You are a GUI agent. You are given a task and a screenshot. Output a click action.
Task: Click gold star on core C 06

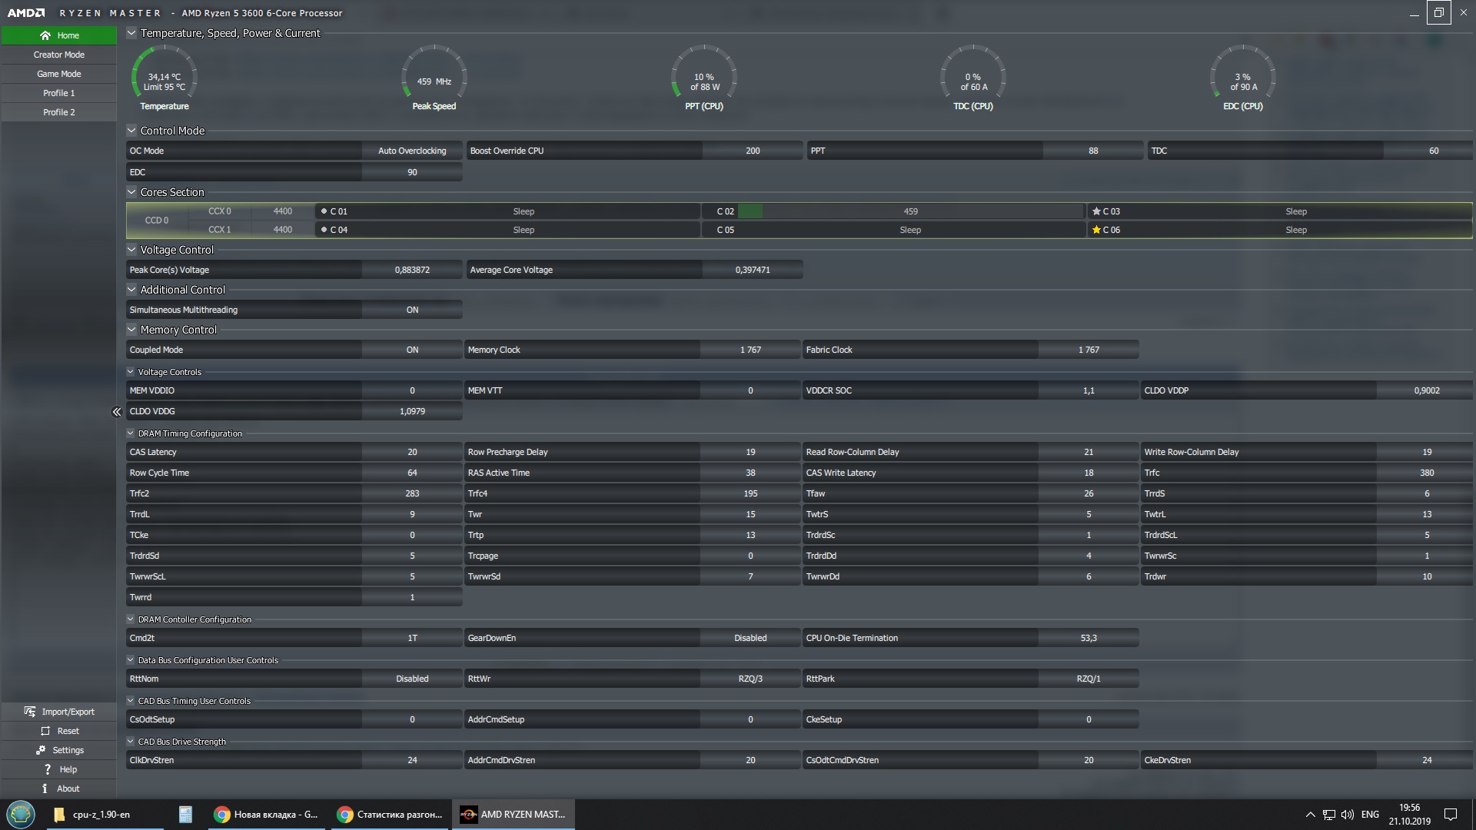1096,230
